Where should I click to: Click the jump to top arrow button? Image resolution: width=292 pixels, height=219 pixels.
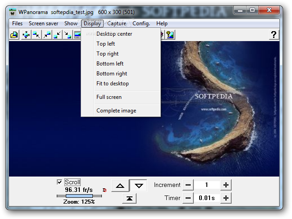click(129, 199)
